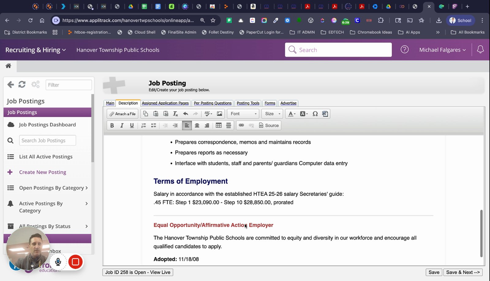The width and height of the screenshot is (490, 281).
Task: Click the Paste clipboard icon
Action: point(156,114)
